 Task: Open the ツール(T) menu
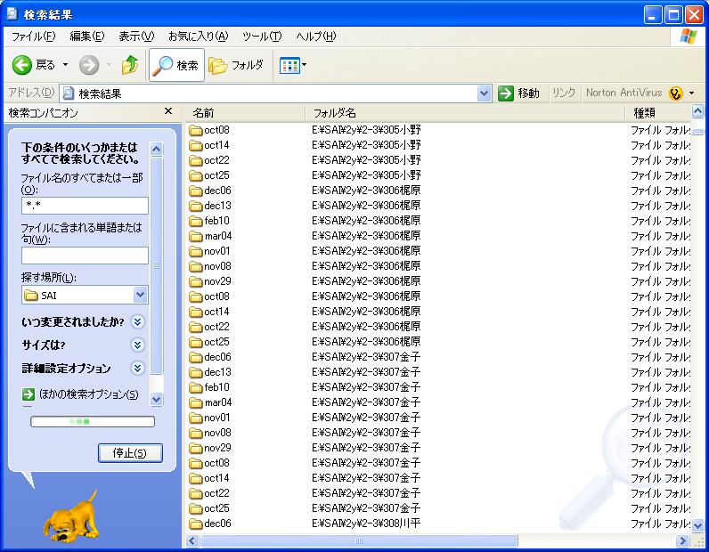[x=261, y=37]
